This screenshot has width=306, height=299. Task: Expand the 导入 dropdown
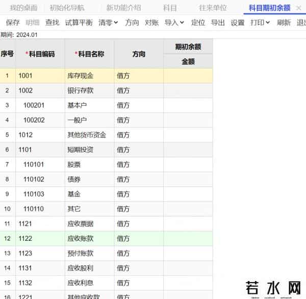174,22
